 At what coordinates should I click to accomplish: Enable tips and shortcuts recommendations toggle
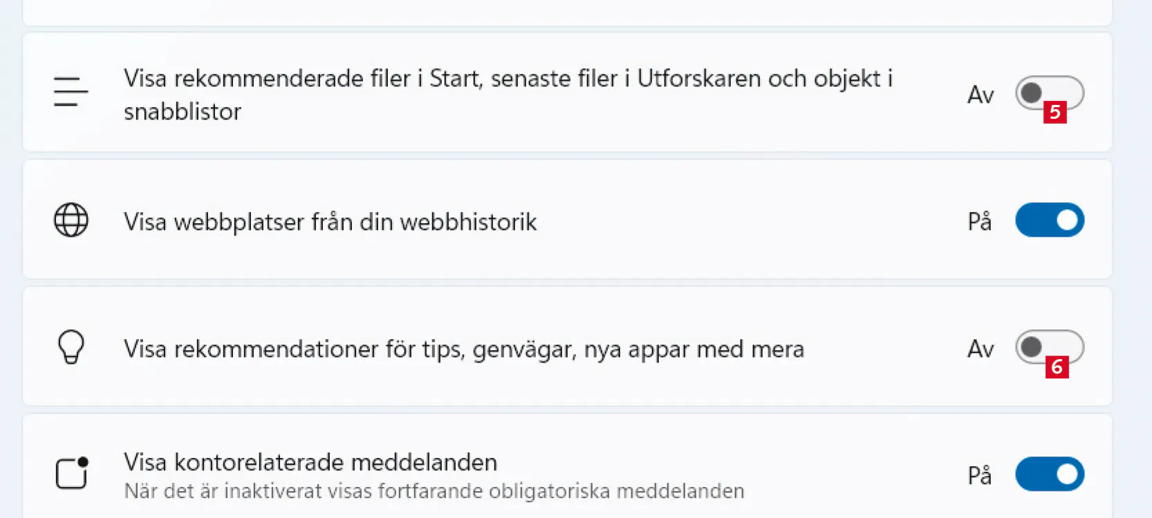1049,347
